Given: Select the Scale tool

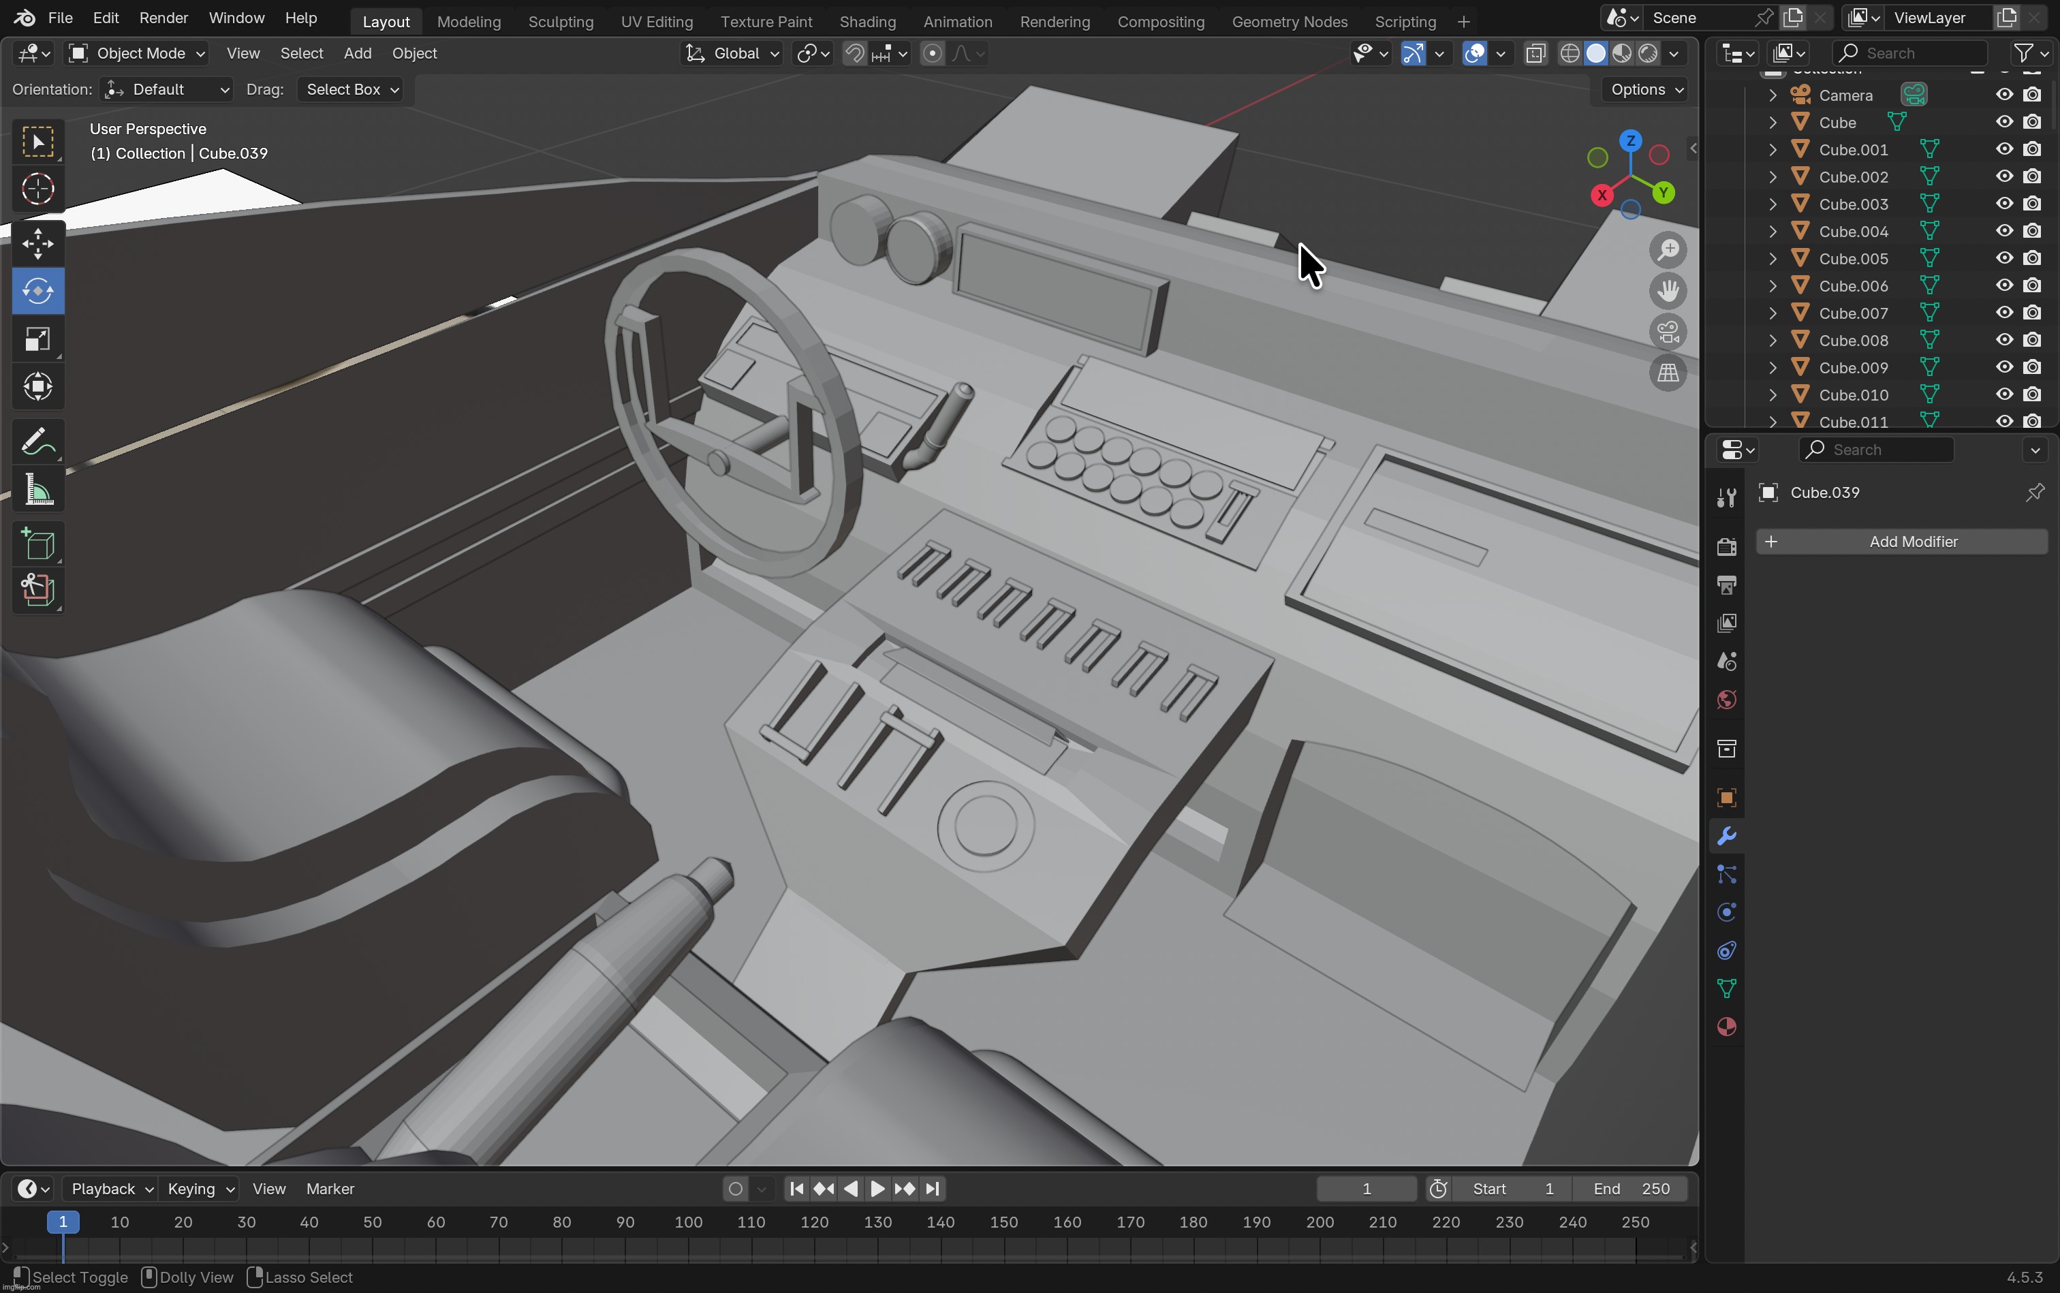Looking at the screenshot, I should click(x=37, y=339).
